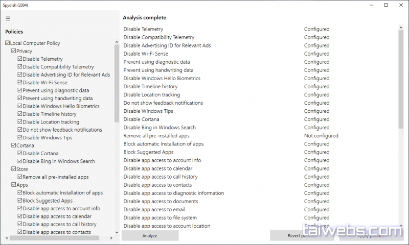
Task: Toggle the Apps group checkbox
Action: (x=14, y=185)
